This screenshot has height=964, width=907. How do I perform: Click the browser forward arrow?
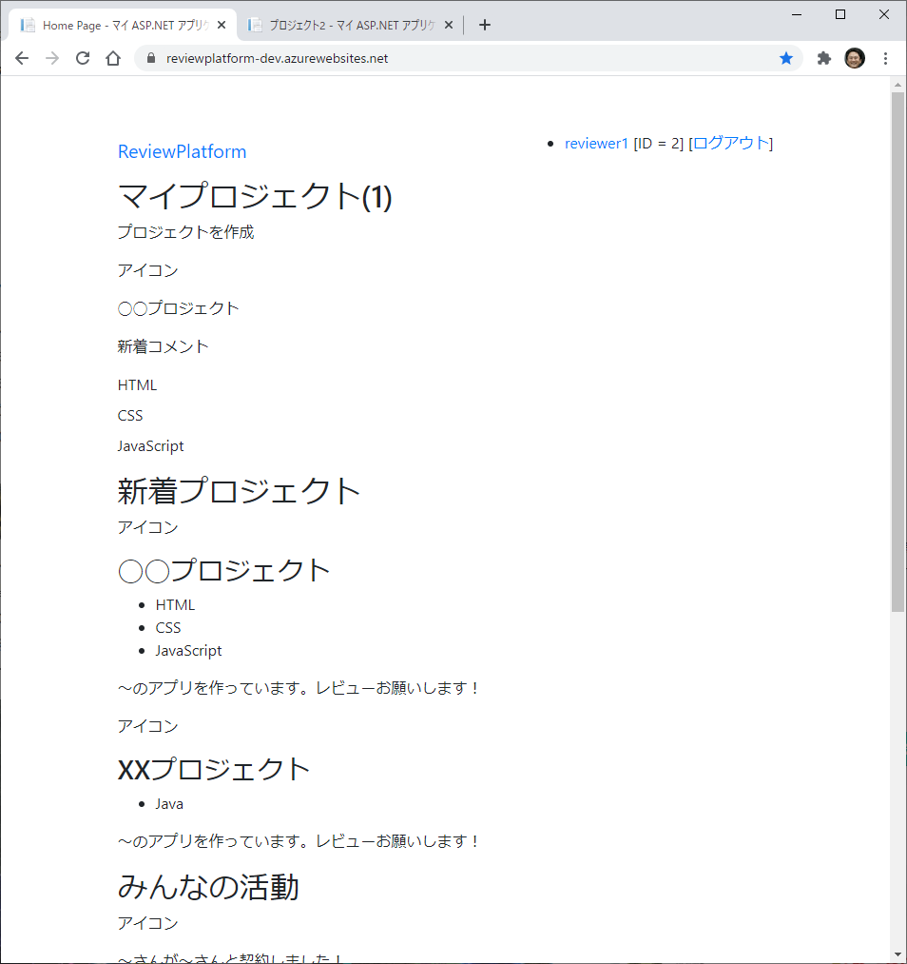pos(52,58)
